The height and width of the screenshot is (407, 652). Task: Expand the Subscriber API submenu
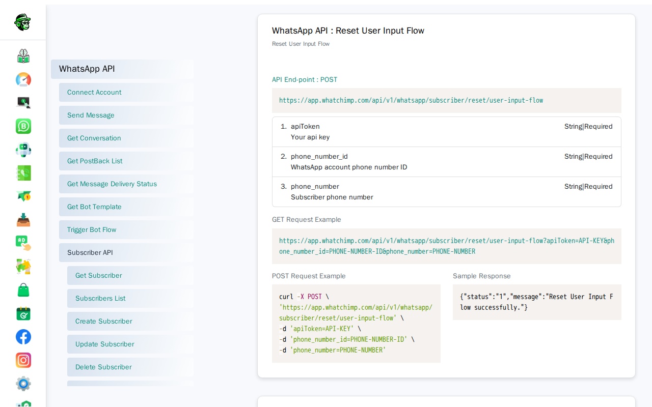click(126, 253)
